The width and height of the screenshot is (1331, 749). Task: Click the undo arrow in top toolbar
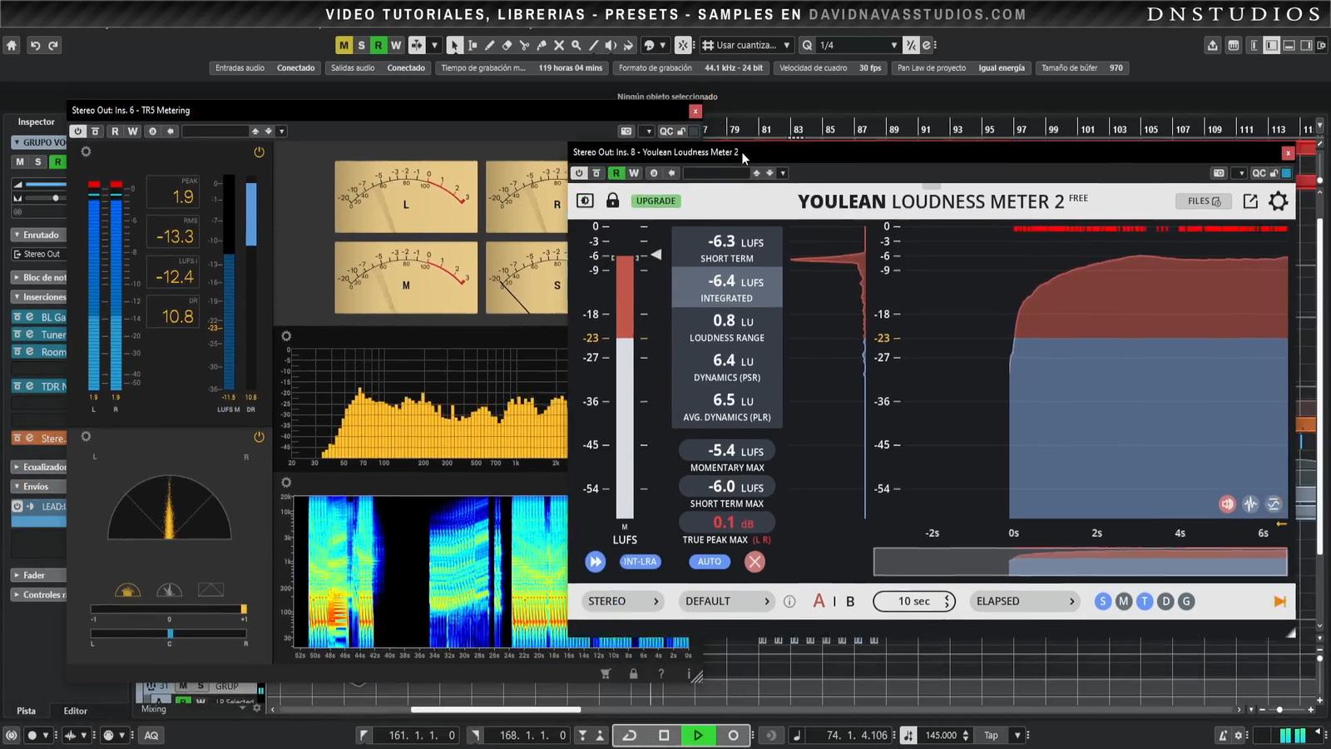(x=35, y=46)
